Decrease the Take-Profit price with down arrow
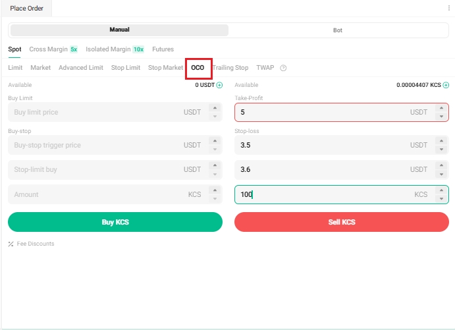Viewport: 455px width, 330px height. tap(441, 117)
